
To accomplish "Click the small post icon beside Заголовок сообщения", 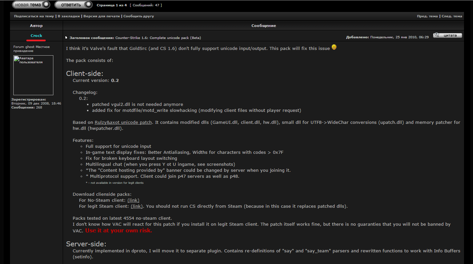I will pyautogui.click(x=66, y=38).
